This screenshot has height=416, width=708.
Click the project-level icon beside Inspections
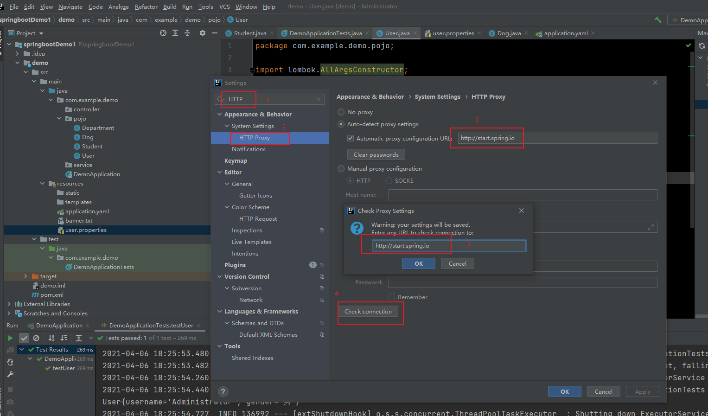point(322,230)
